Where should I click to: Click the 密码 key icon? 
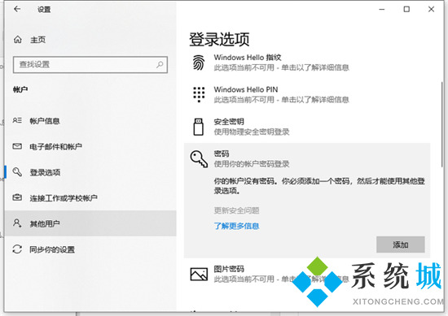(199, 159)
